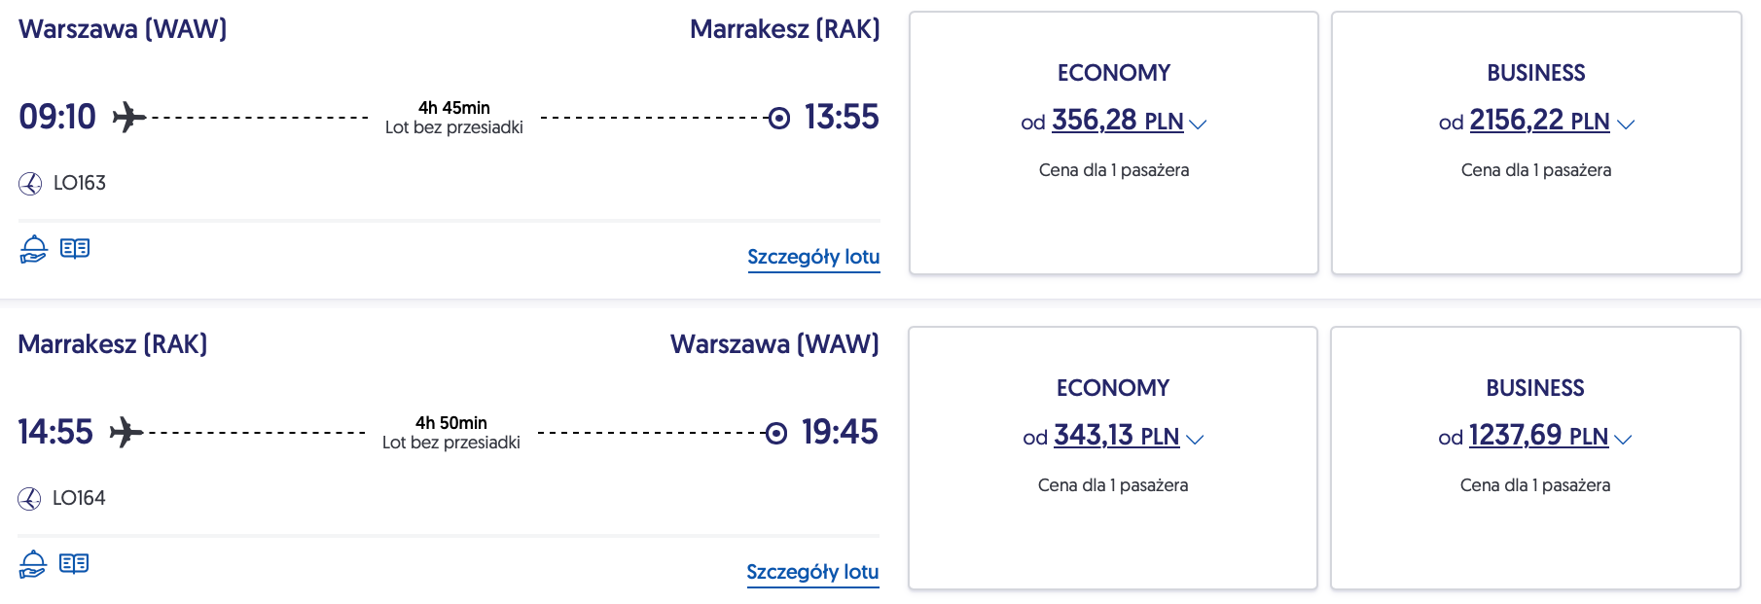Choose Economy card for the LO164 flight
This screenshot has width=1761, height=604.
pos(1112,525)
